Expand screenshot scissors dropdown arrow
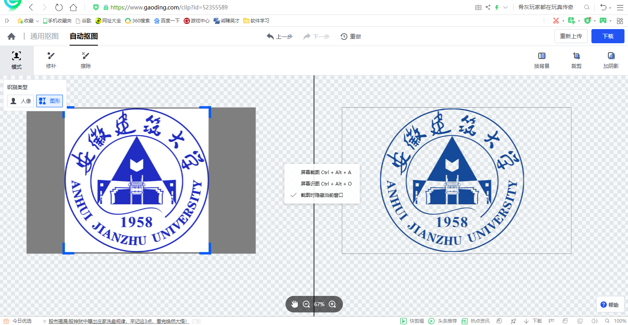Image resolution: width=628 pixels, height=325 pixels. pyautogui.click(x=563, y=21)
